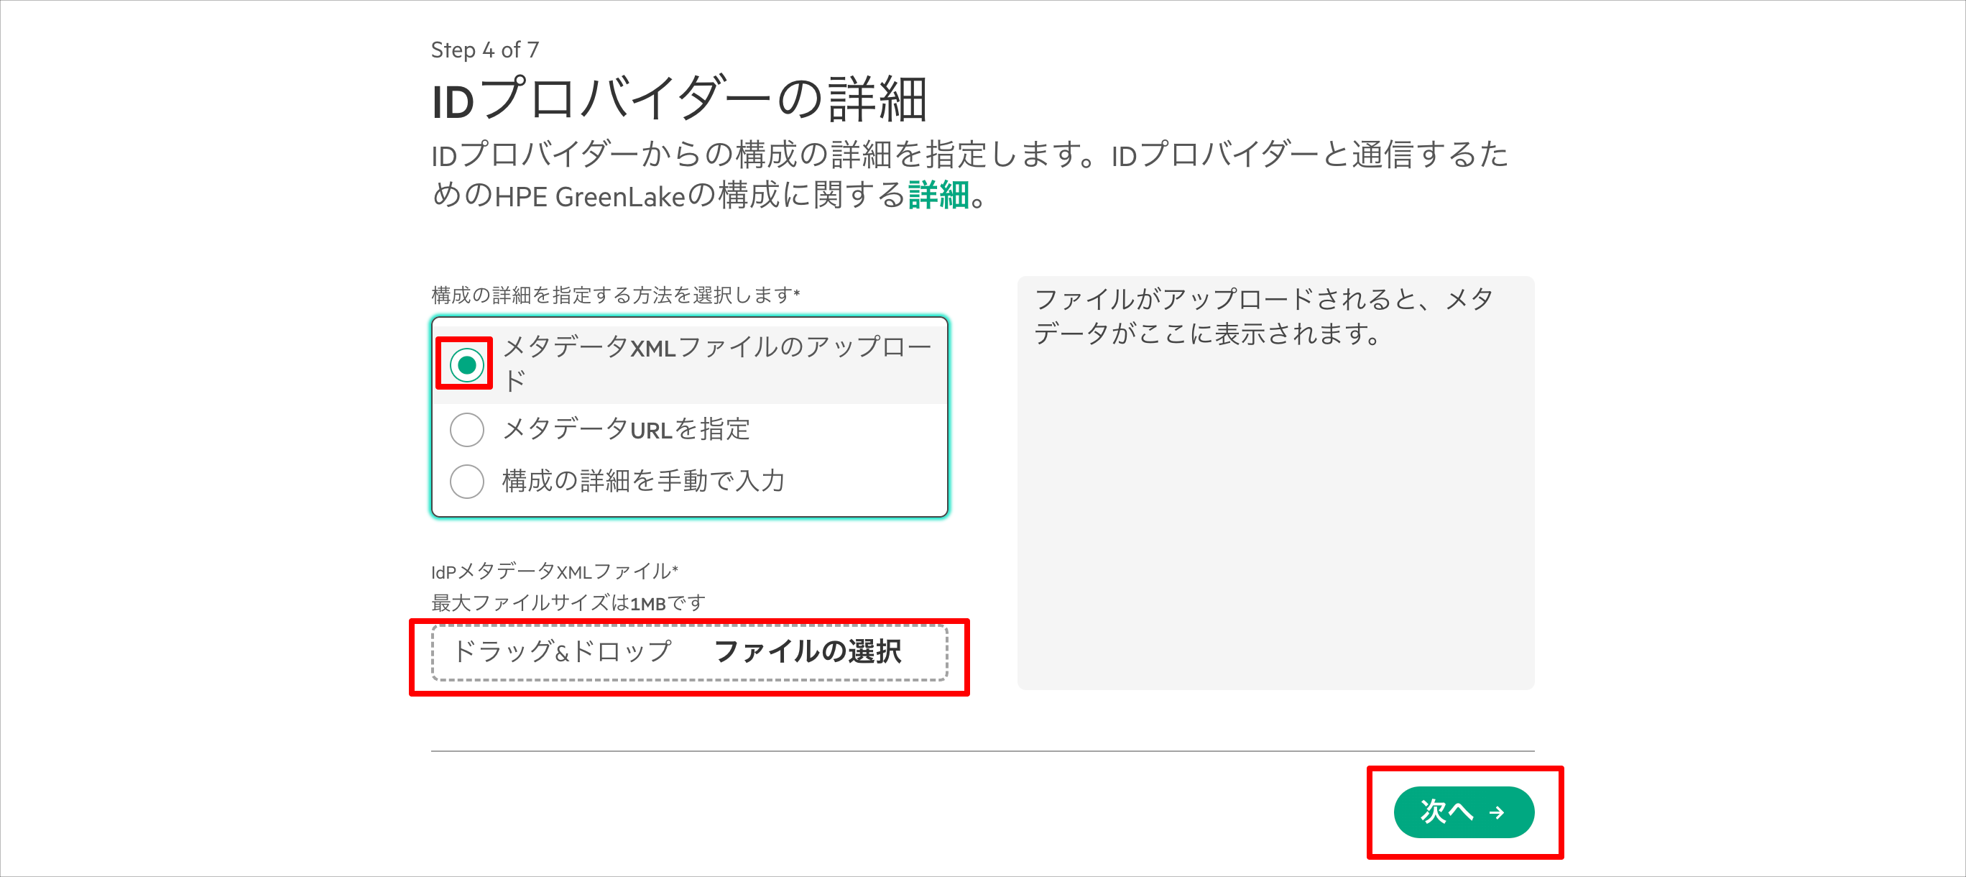This screenshot has height=877, width=1966.
Task: Click the HPE GreenLake description paragraph
Action: (969, 175)
